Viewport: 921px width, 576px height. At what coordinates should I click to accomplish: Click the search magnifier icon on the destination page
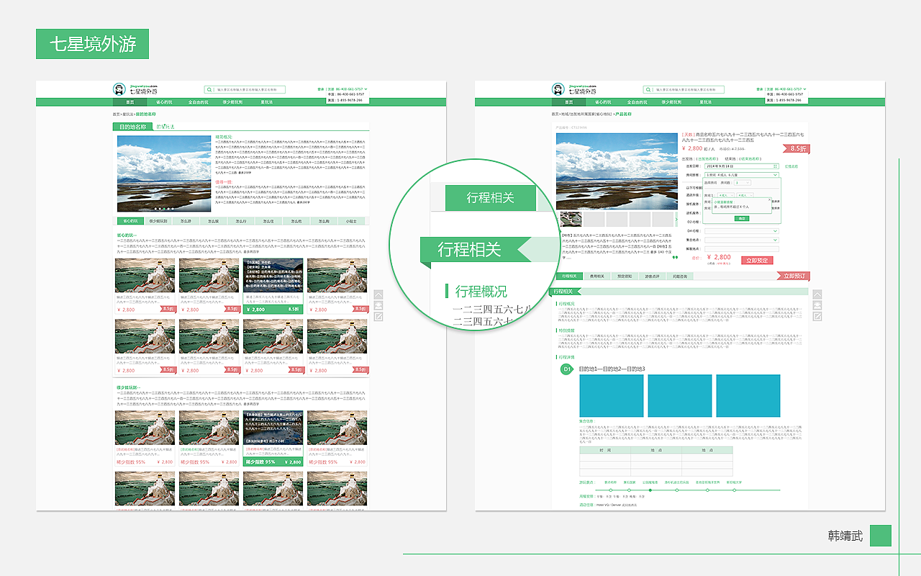[x=209, y=89]
